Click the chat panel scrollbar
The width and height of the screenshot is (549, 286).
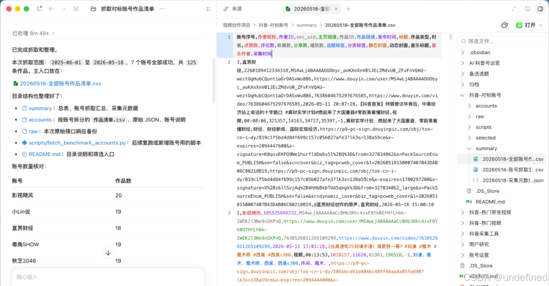click(213, 80)
